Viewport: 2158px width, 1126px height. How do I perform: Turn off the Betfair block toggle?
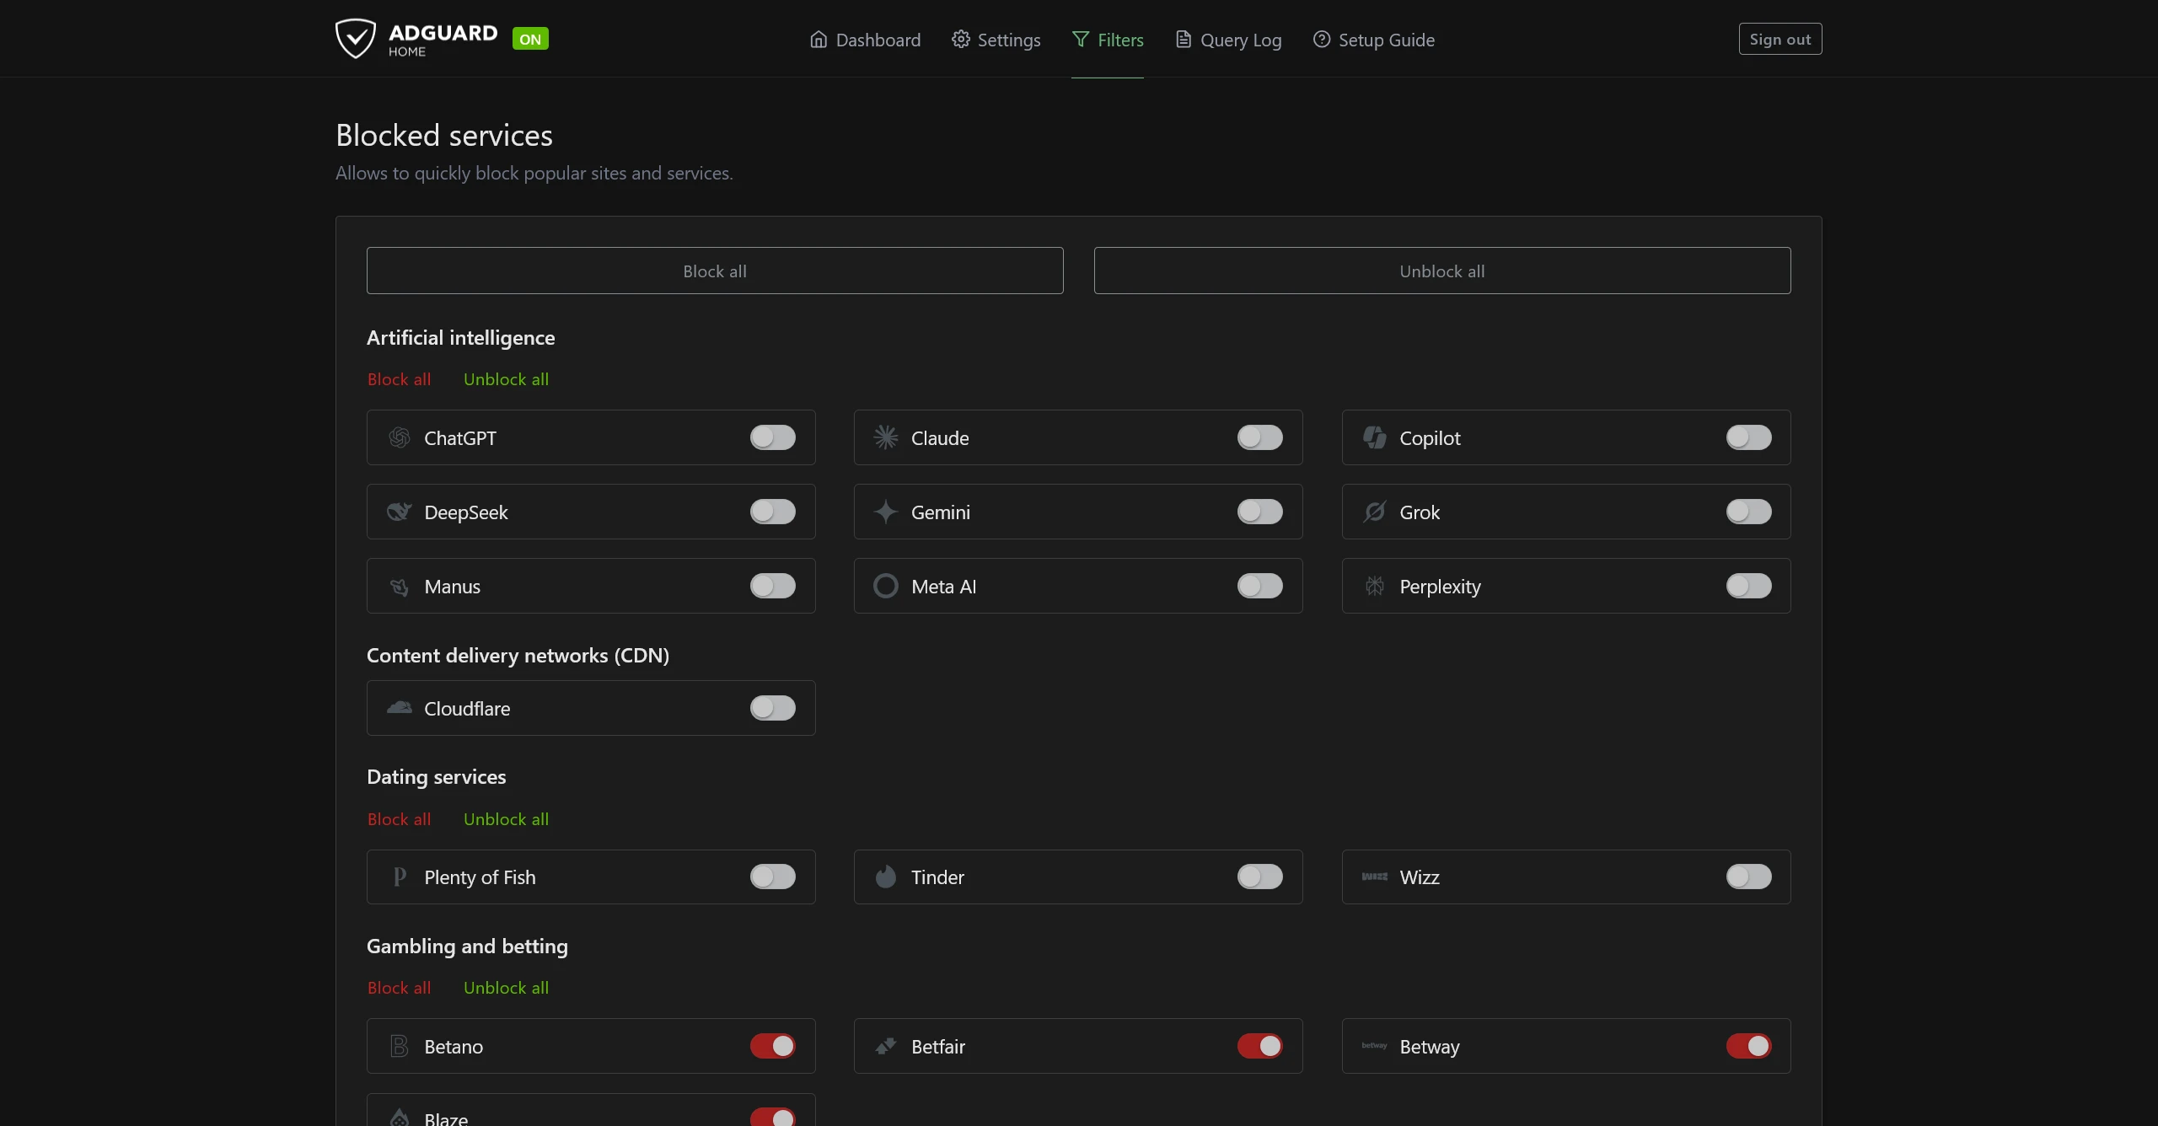pos(1259,1046)
